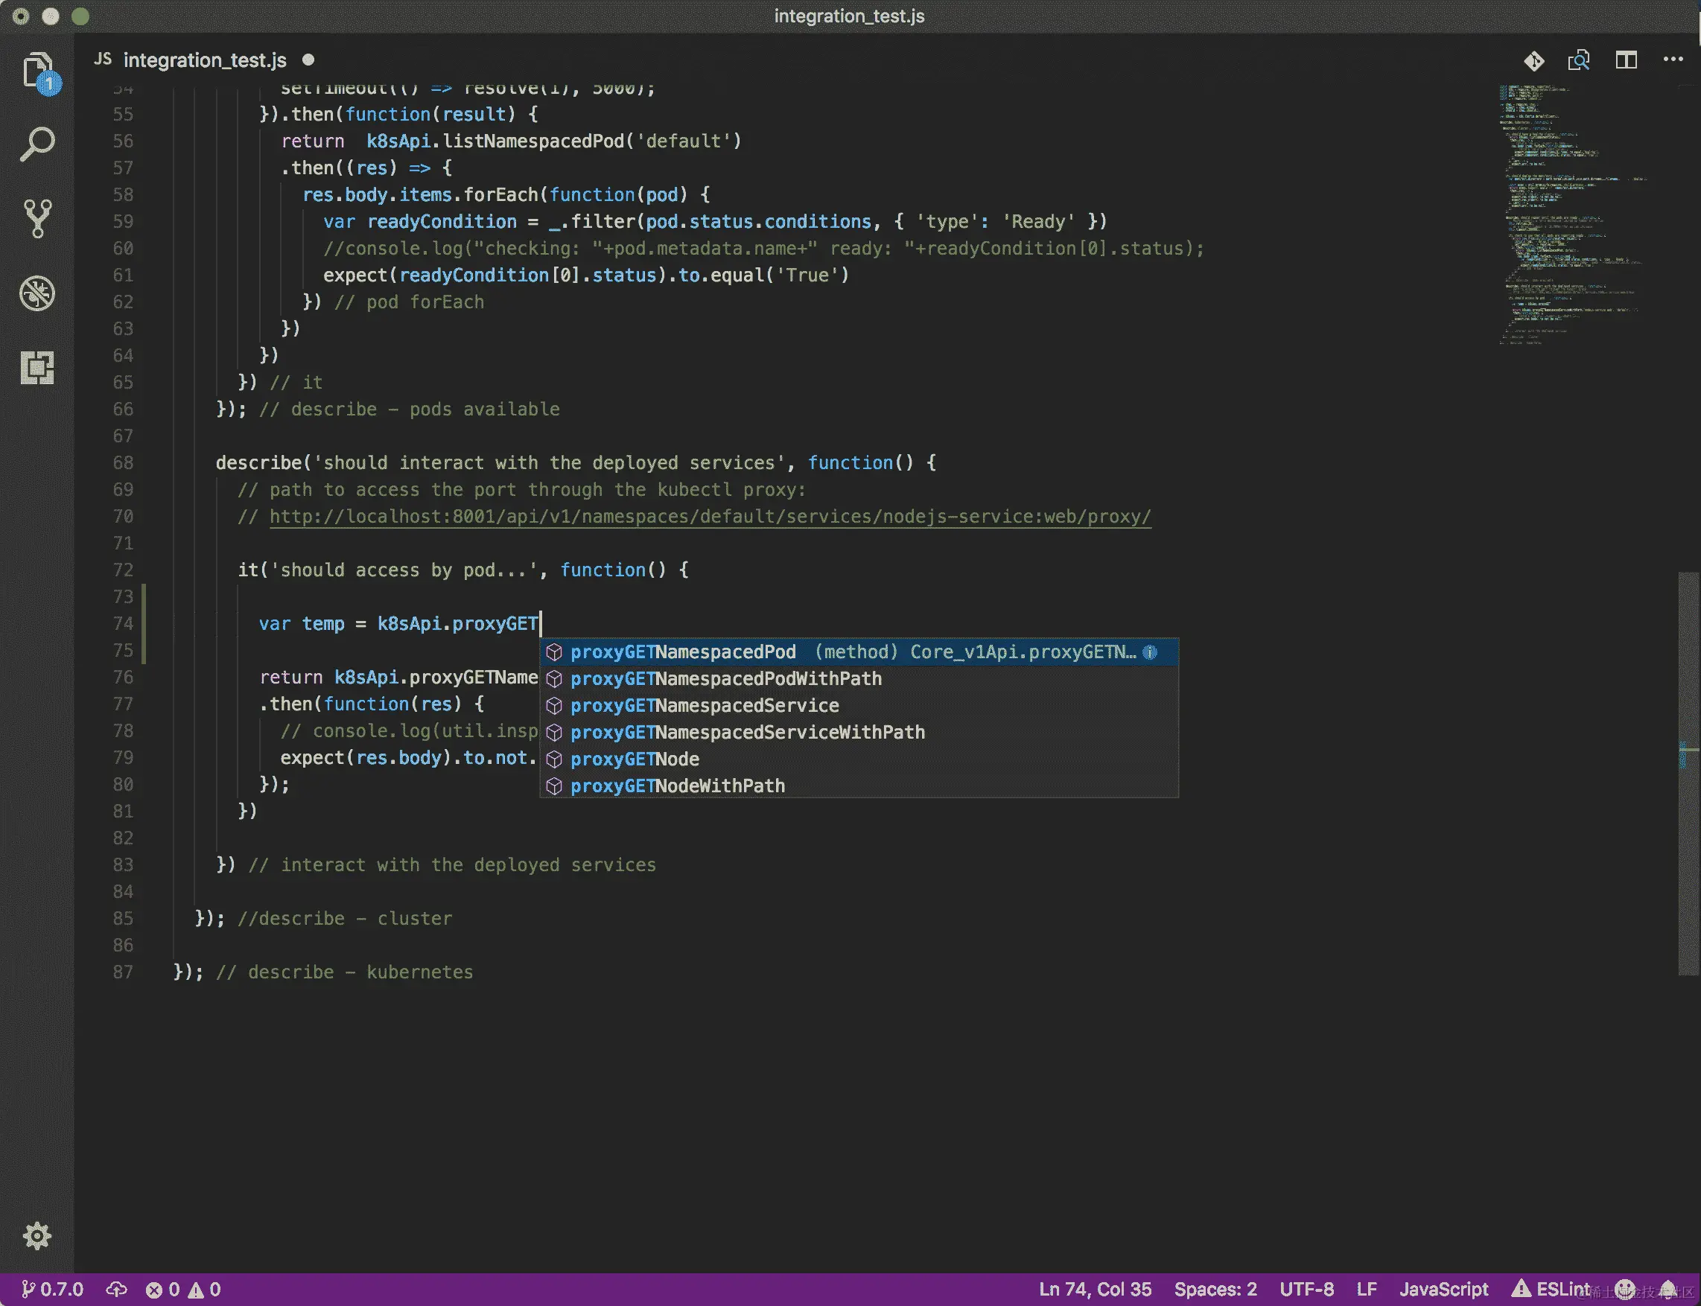Click the git changes icon in editor toolbar
Image resolution: width=1701 pixels, height=1306 pixels.
pyautogui.click(x=1533, y=60)
